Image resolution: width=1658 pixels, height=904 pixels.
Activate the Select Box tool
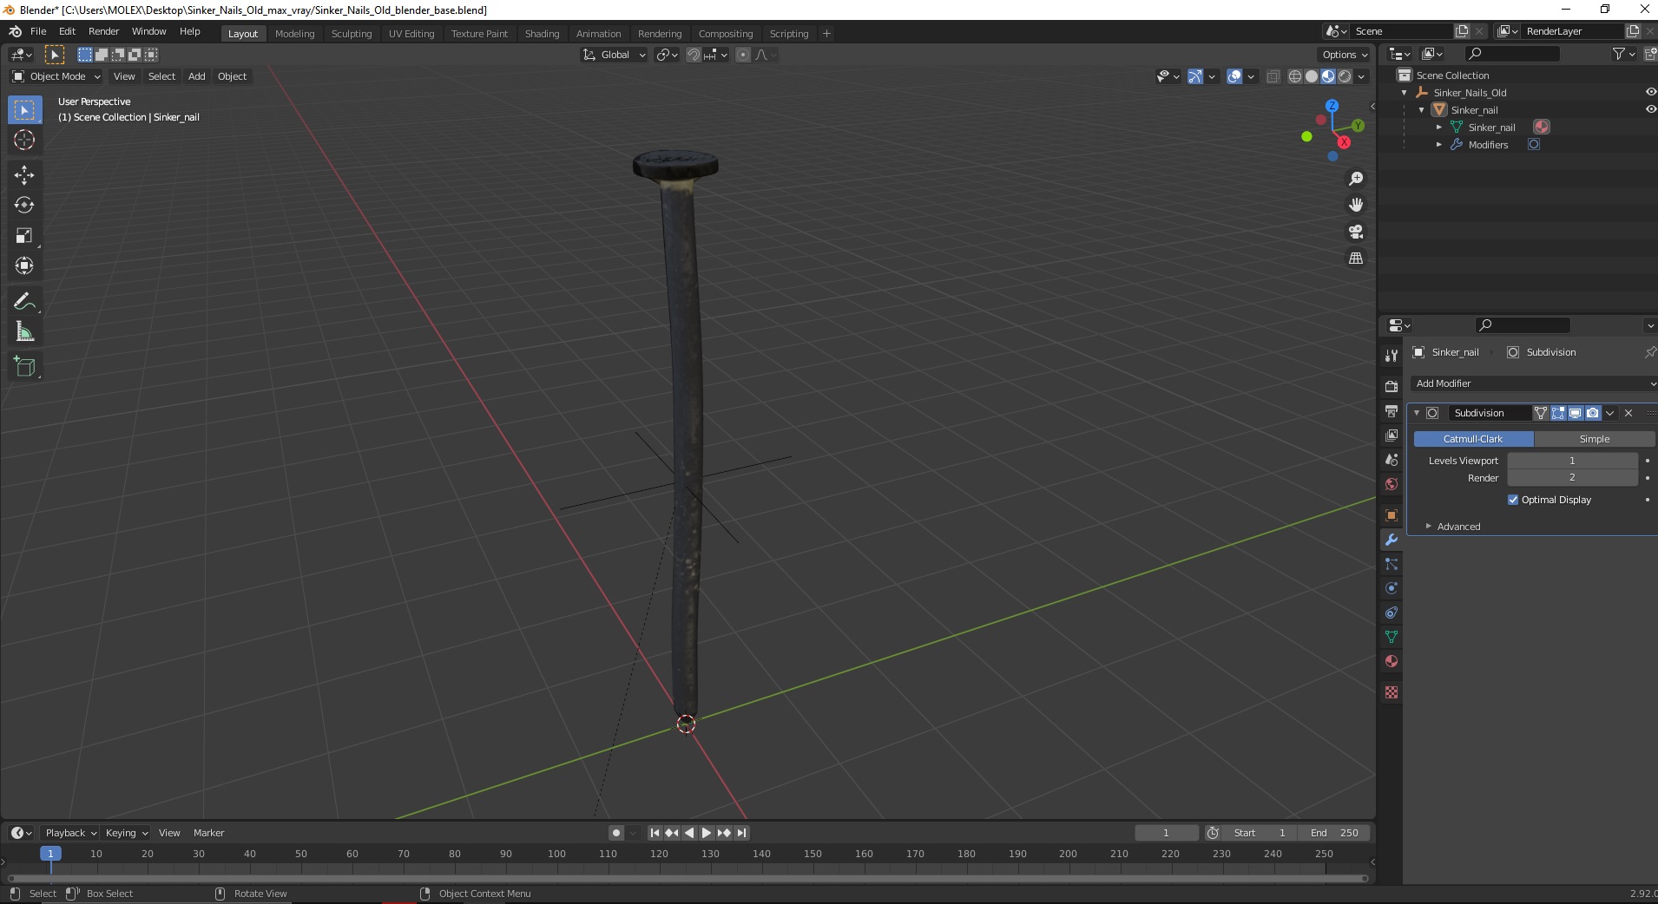pos(24,109)
